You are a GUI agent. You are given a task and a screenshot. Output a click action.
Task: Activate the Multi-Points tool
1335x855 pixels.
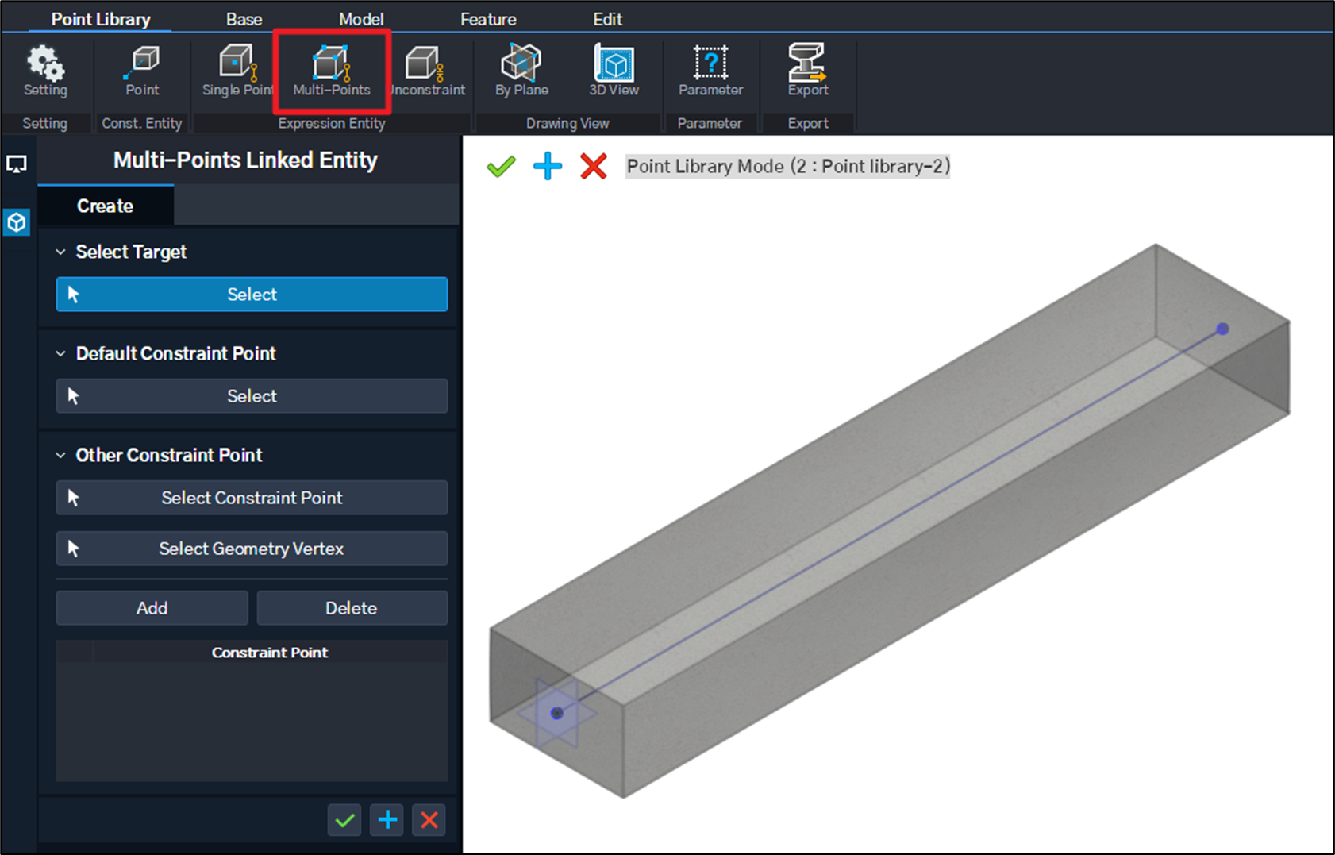pos(332,70)
